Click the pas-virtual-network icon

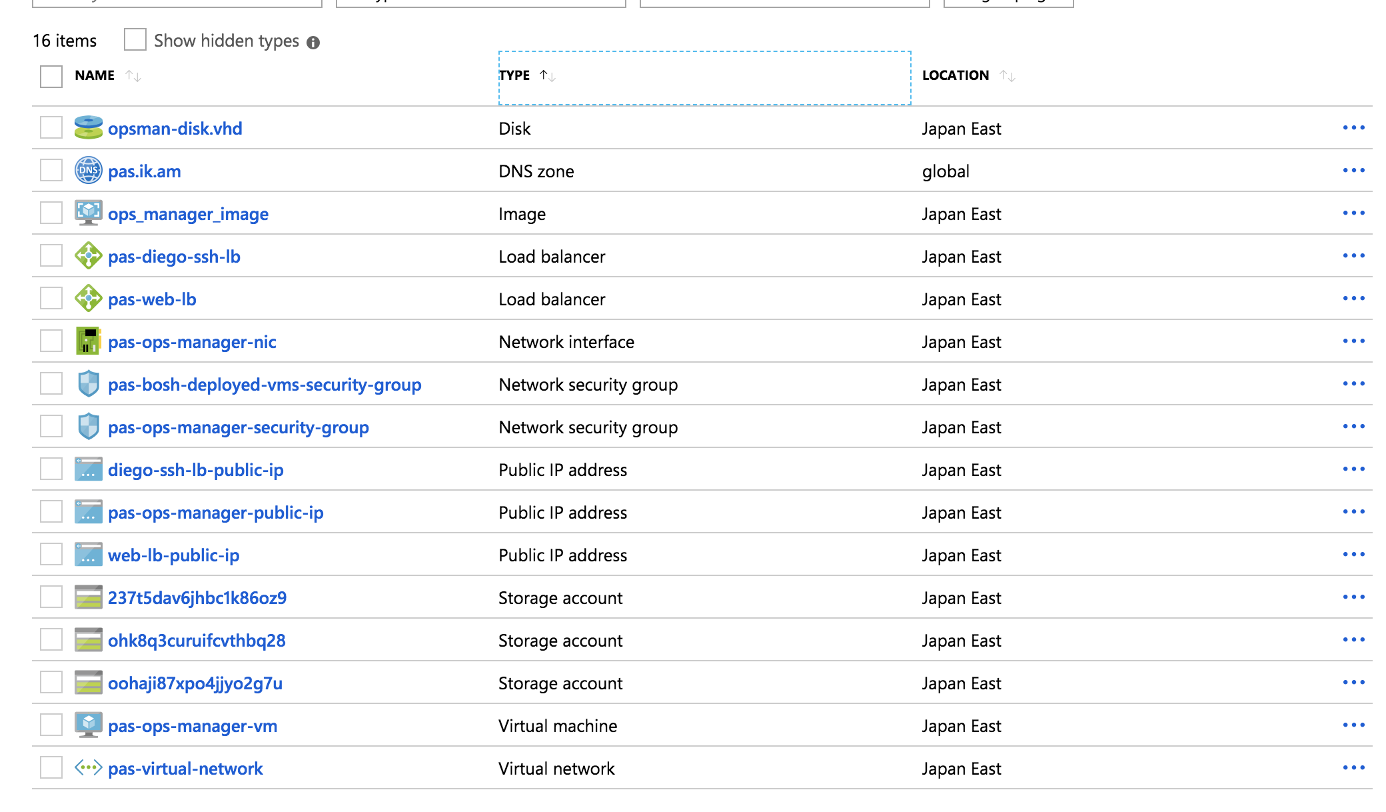[88, 768]
